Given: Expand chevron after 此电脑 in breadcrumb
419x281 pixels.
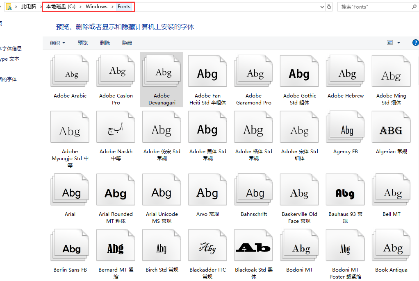Looking at the screenshot, I should coord(41,7).
